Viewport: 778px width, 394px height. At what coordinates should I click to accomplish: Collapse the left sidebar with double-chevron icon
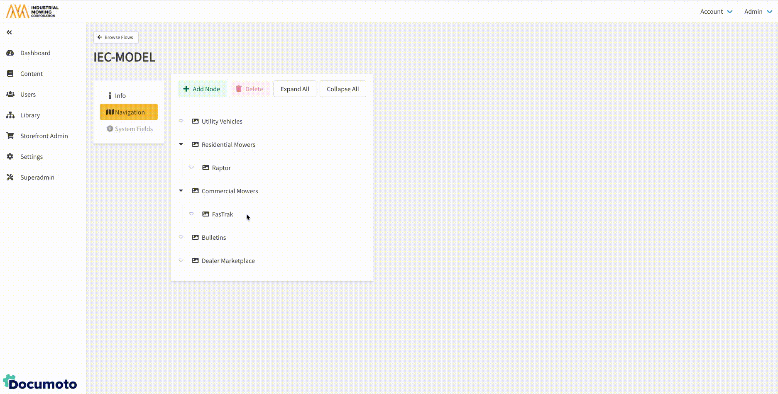click(9, 32)
